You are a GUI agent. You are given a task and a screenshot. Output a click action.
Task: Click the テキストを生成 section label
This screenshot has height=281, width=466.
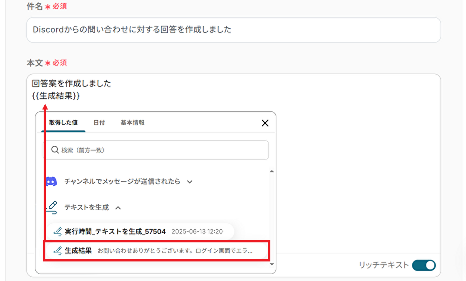[x=86, y=208]
